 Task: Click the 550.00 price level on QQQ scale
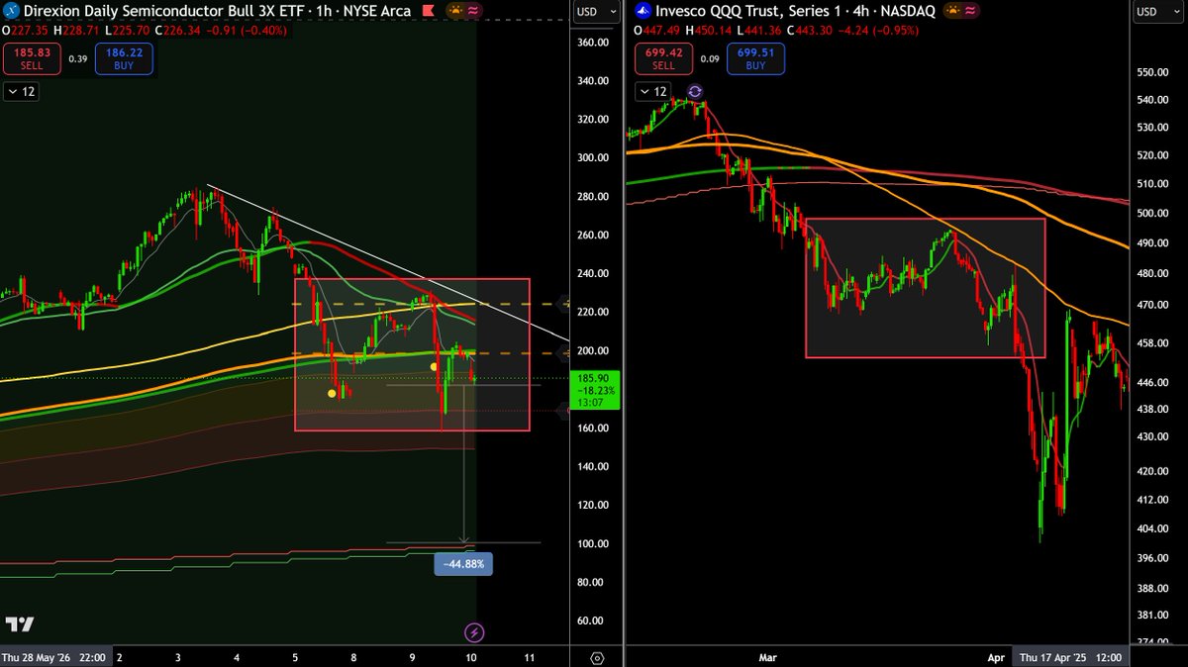click(1153, 73)
